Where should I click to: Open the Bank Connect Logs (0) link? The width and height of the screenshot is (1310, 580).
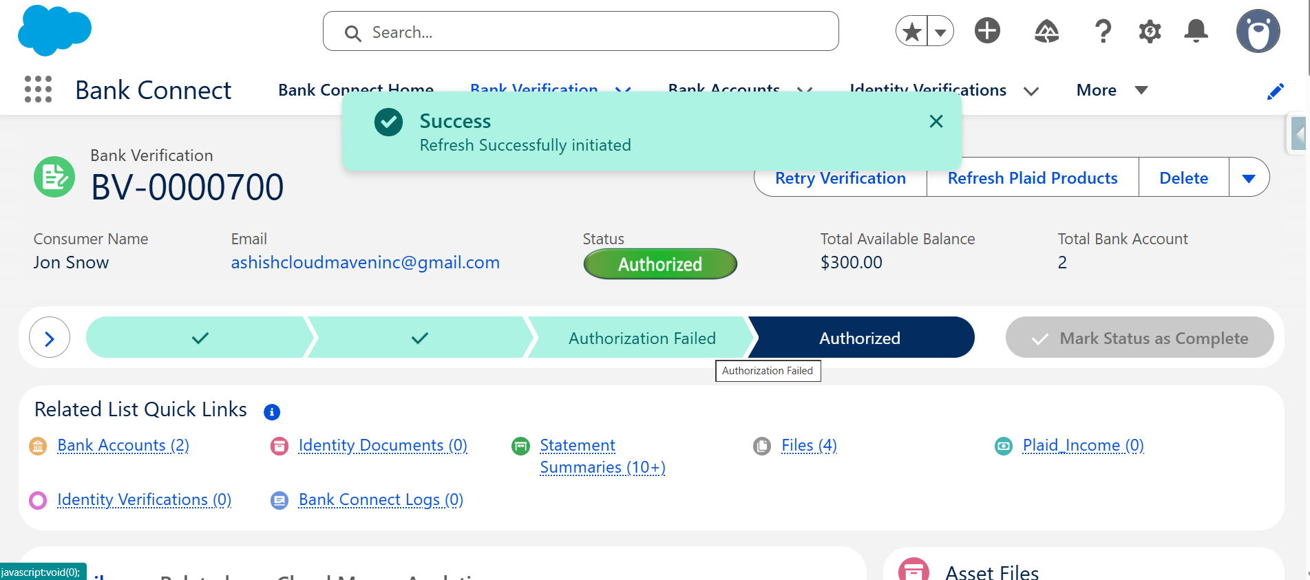coord(381,500)
